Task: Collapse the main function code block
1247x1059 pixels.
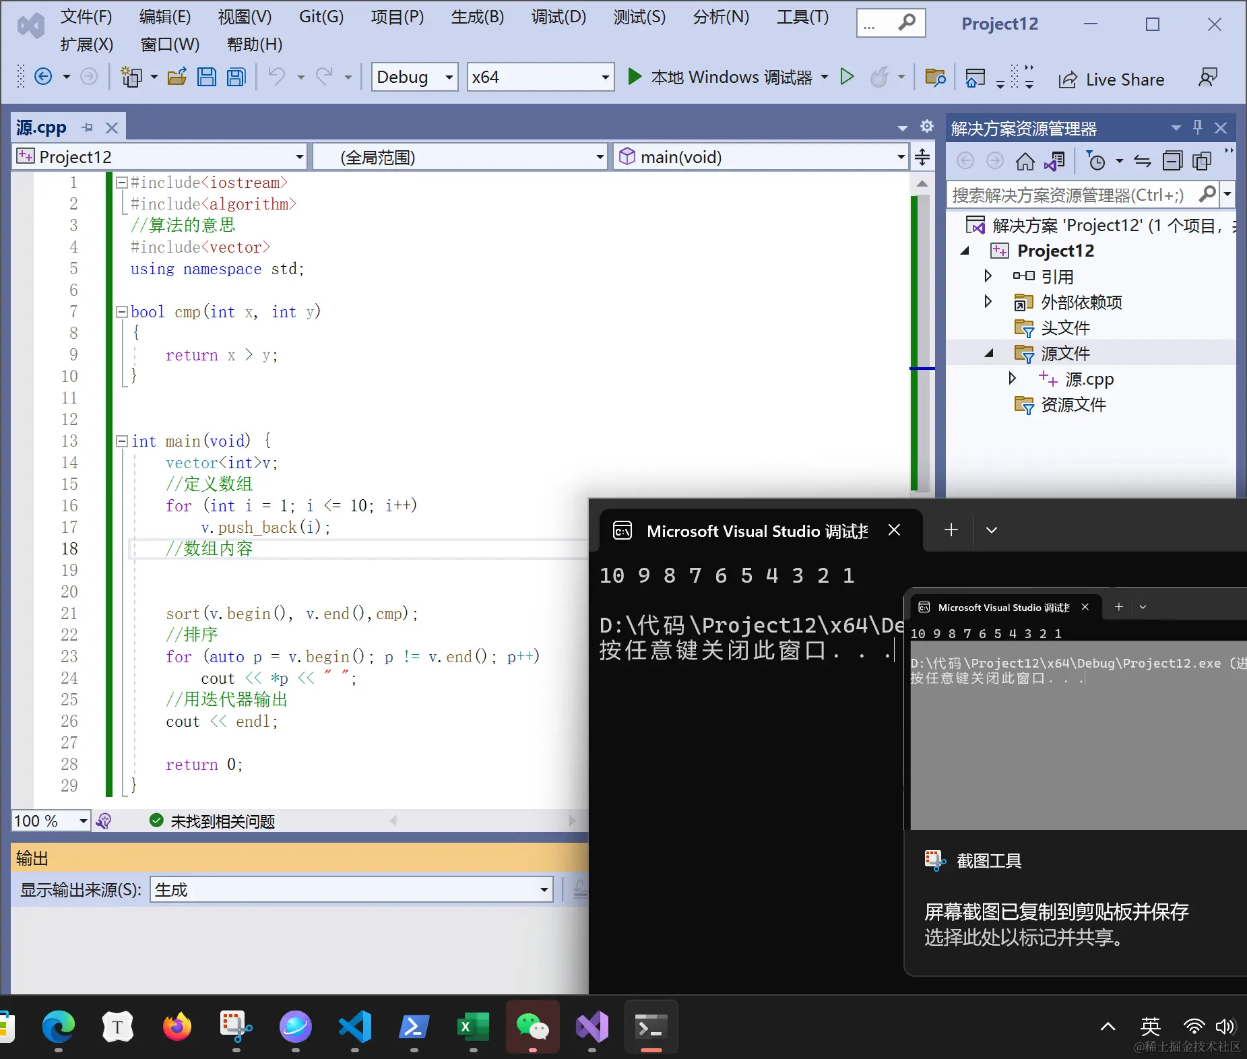Action: click(x=122, y=441)
